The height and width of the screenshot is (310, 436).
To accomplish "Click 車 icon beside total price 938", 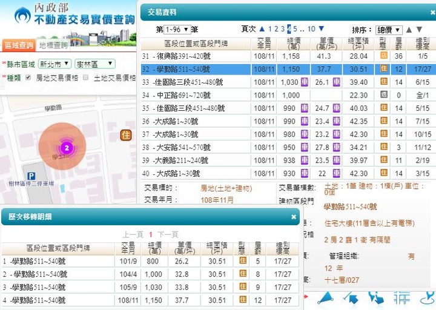I will tap(305, 160).
